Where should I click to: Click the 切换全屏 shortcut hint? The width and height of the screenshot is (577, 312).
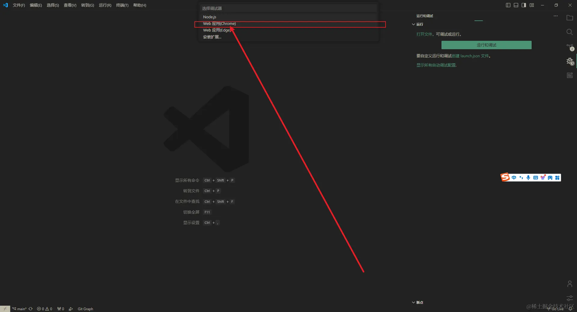[x=197, y=212]
